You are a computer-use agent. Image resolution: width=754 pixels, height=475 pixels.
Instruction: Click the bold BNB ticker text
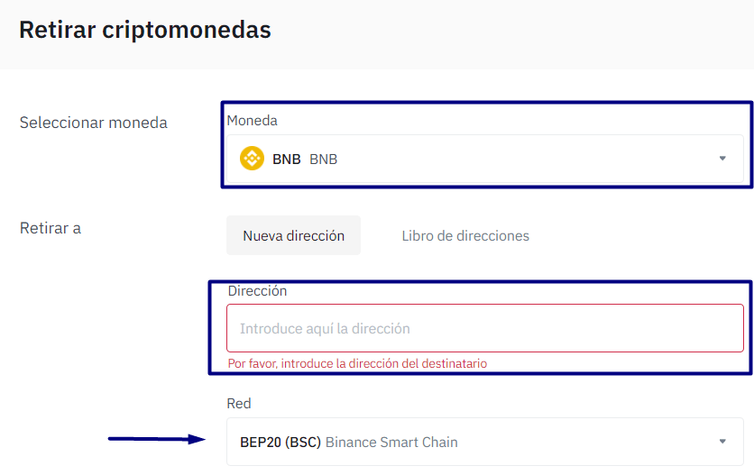287,160
